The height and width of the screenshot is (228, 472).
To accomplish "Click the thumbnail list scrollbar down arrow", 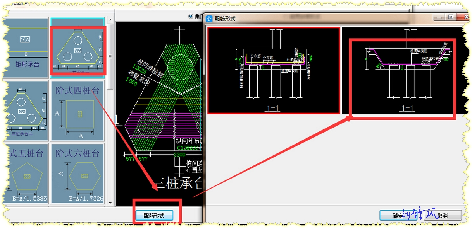I will point(110,202).
